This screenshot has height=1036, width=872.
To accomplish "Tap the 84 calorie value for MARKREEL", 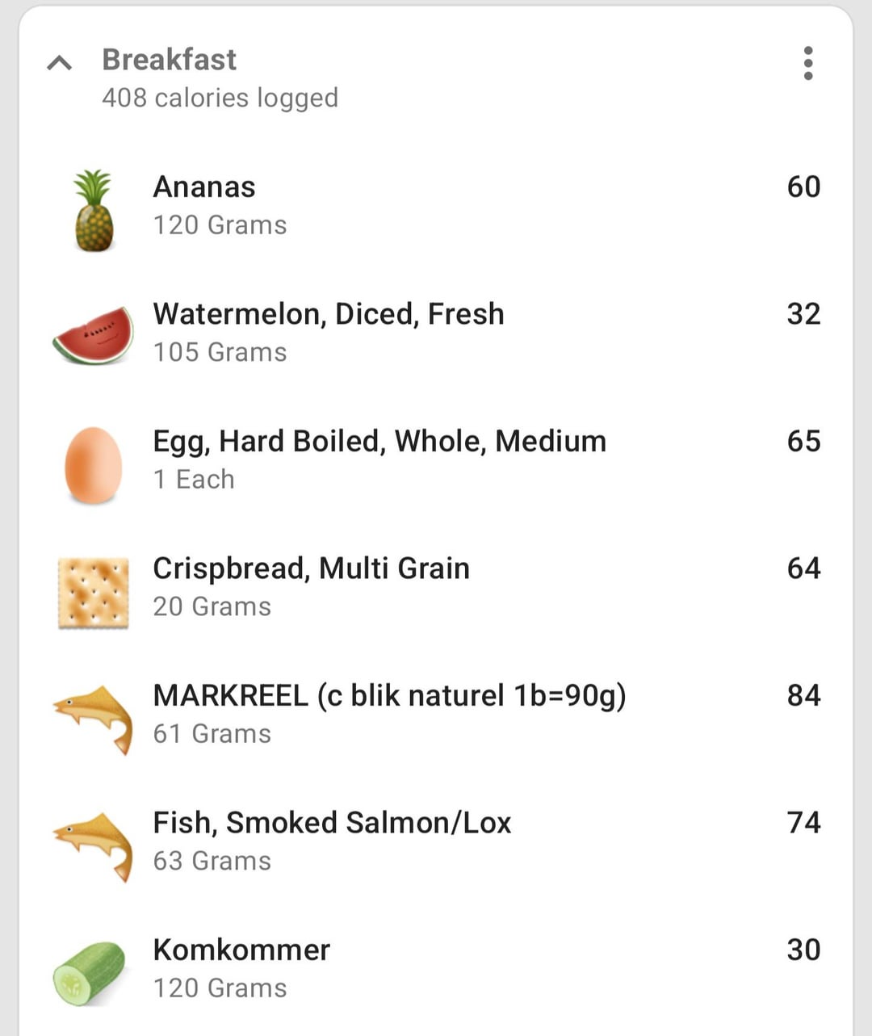I will pyautogui.click(x=803, y=695).
